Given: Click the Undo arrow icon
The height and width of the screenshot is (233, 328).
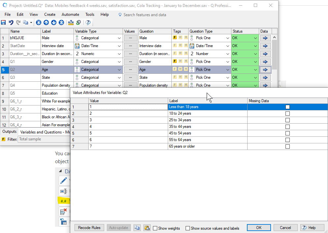Looking at the screenshot, I should pyautogui.click(x=11, y=22).
